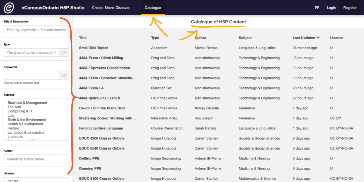This screenshot has height=182, width=364.
Task: Open the Login page
Action: [x=331, y=8]
